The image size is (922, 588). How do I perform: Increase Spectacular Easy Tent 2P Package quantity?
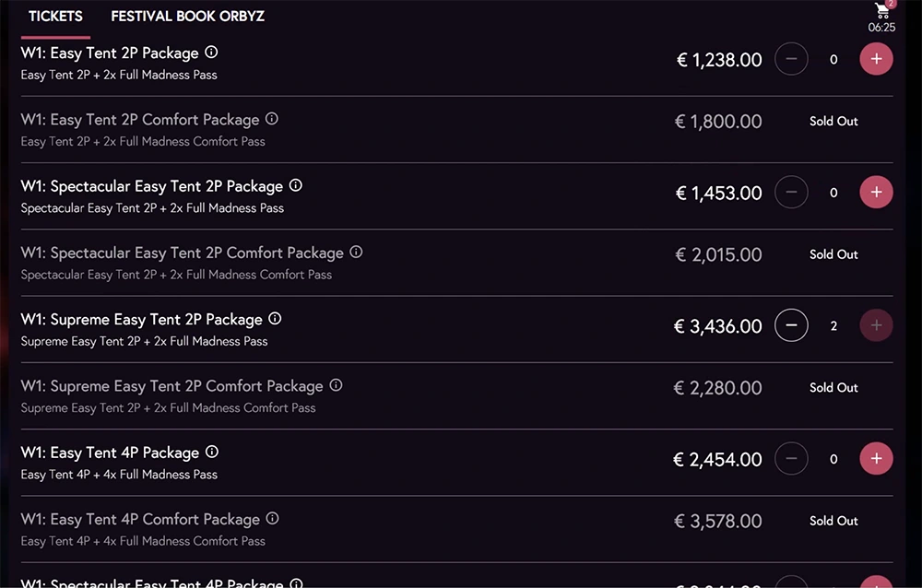(x=876, y=193)
